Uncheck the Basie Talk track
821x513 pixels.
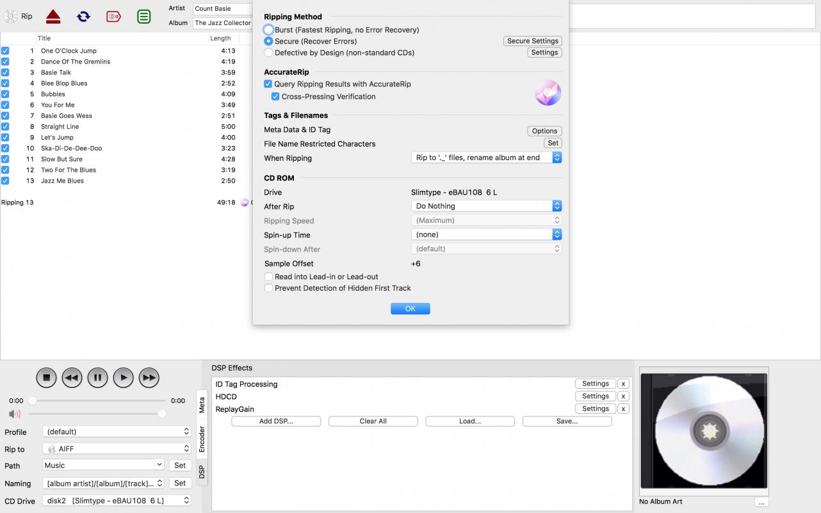coord(5,72)
